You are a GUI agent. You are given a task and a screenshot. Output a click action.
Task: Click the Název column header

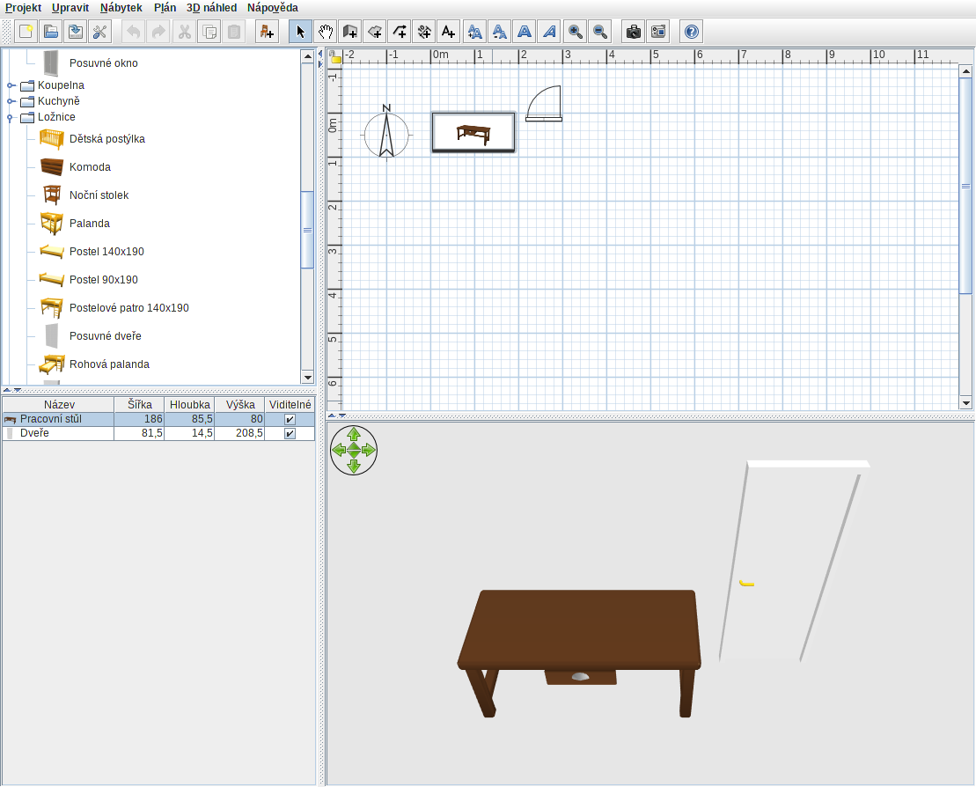click(58, 404)
